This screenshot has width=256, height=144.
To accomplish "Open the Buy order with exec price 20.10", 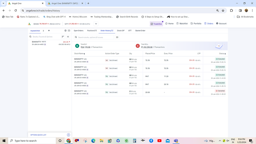I will point(150,84).
